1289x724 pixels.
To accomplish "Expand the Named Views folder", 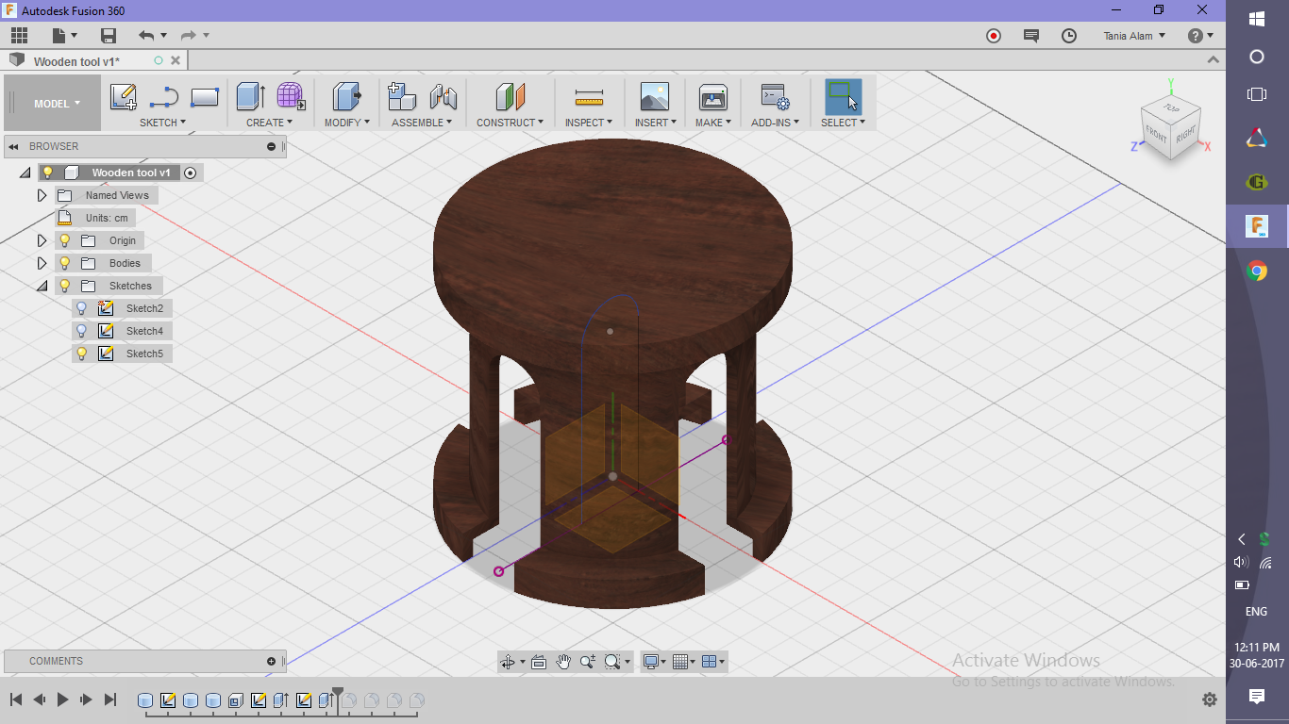I will 42,195.
